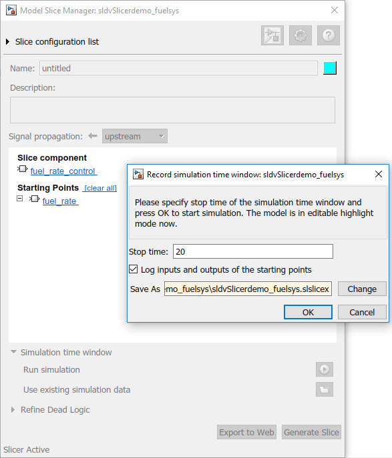Click the cyan slice color swatch
Image resolution: width=392 pixels, height=458 pixels.
(x=330, y=68)
